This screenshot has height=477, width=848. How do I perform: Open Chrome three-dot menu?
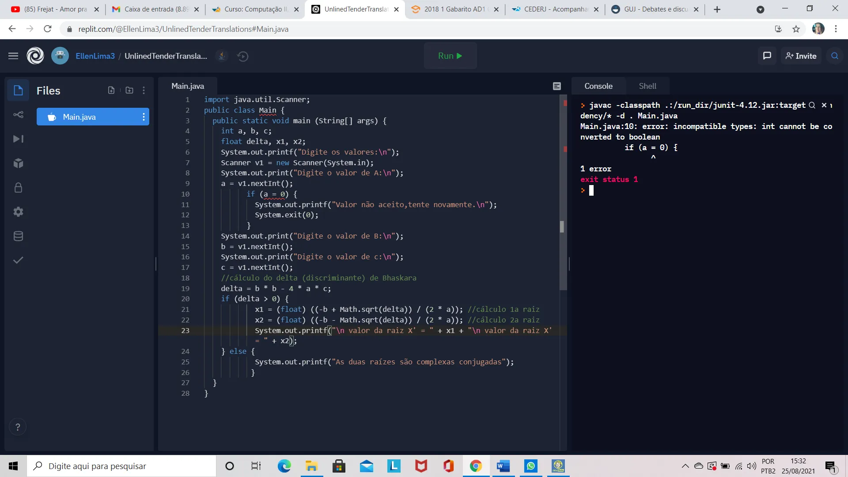(x=836, y=29)
